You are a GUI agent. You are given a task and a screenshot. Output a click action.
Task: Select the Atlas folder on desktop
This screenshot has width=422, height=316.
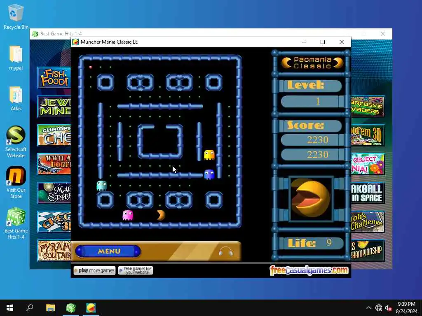click(16, 99)
